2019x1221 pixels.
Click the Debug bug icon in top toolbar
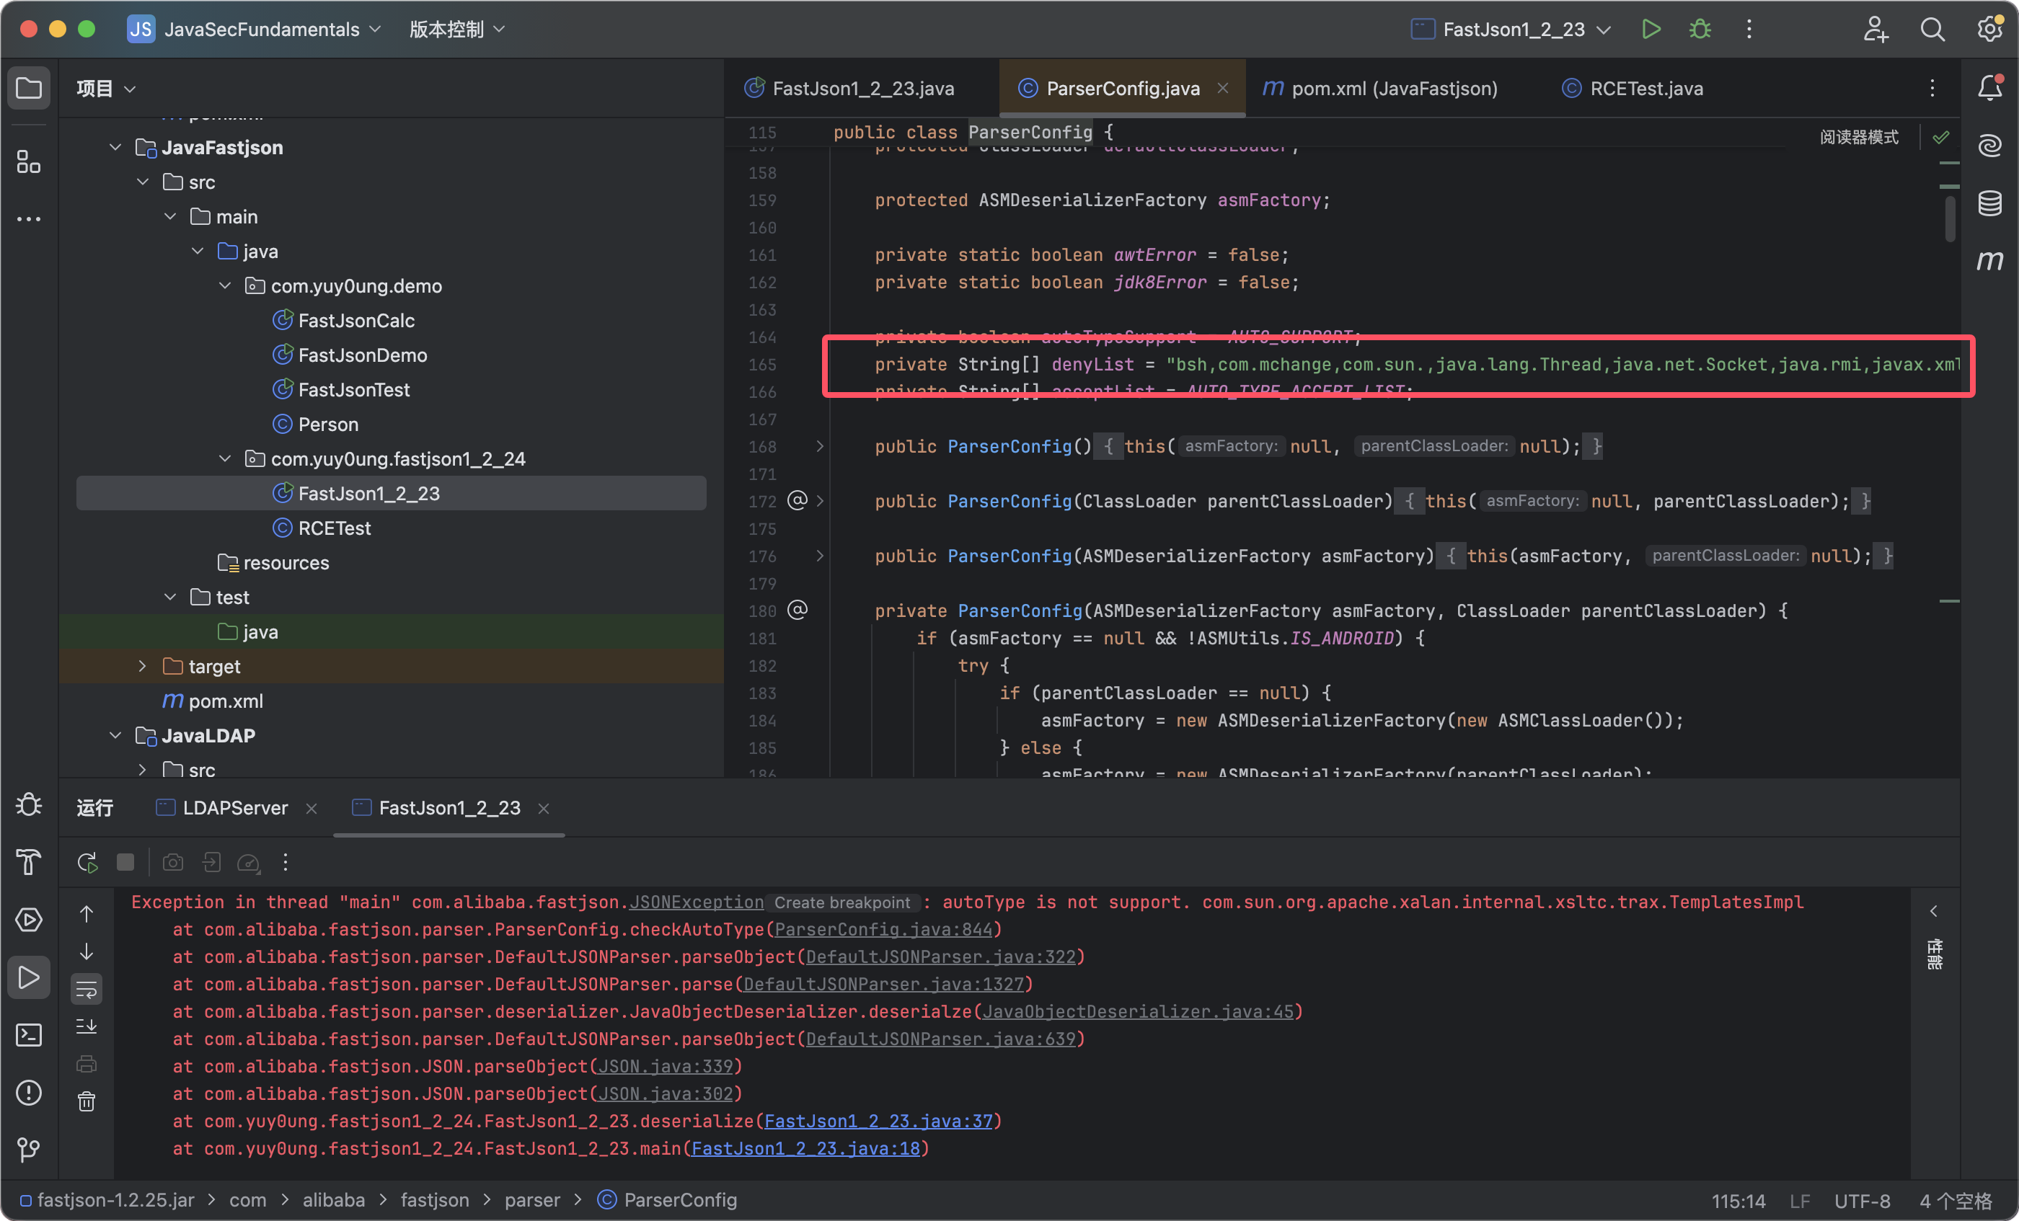1700,30
